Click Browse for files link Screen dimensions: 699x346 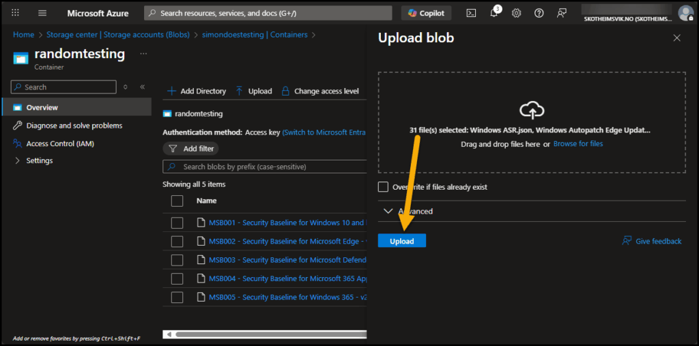pos(577,143)
